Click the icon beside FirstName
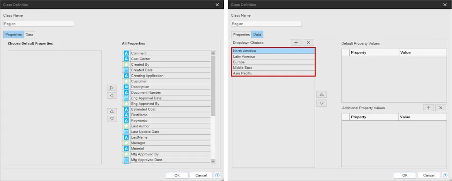This screenshot has width=452, height=181. (126, 115)
